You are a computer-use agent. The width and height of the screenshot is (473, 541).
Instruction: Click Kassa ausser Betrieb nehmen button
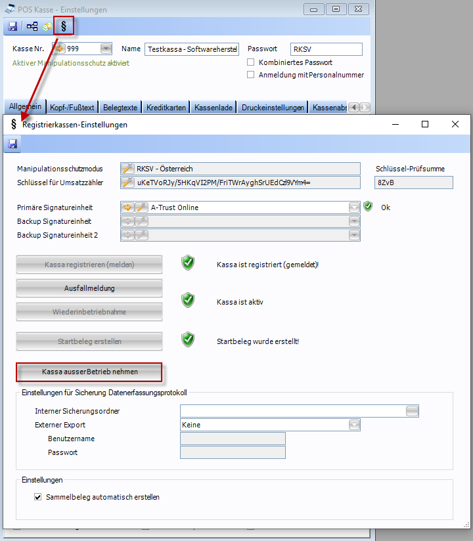coord(89,372)
